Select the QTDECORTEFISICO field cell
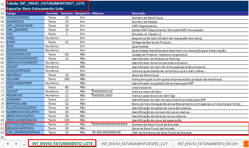The height and width of the screenshot is (148, 249). click(25, 71)
